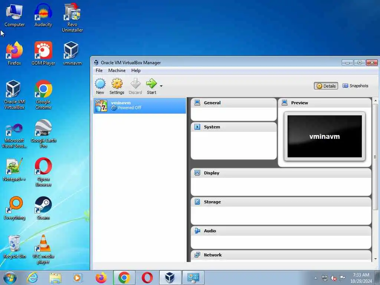The width and height of the screenshot is (380, 285).
Task: Open the Windows Start menu orb
Action: point(10,278)
